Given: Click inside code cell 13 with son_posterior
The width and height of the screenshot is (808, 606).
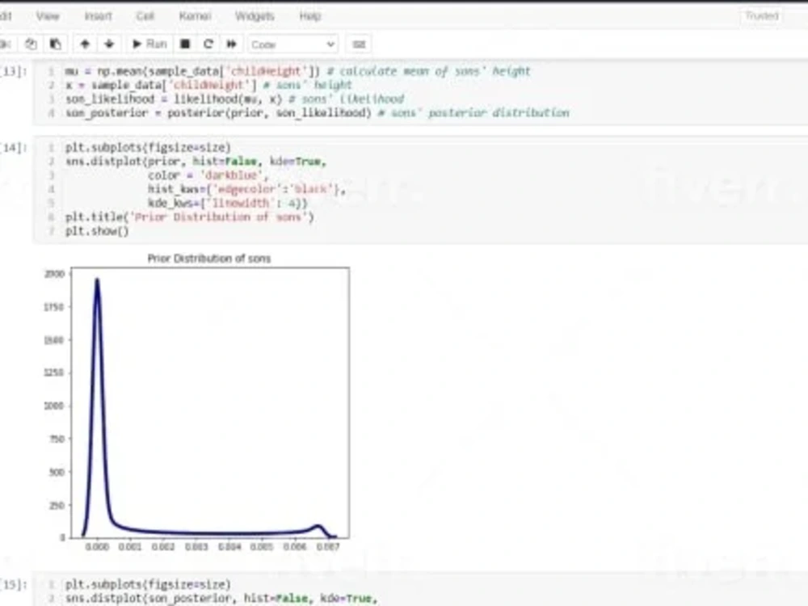Looking at the screenshot, I should coord(420,92).
